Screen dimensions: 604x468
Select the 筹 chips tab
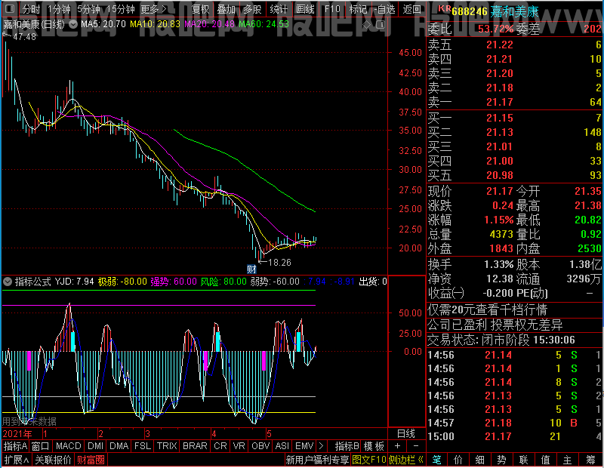590,460
